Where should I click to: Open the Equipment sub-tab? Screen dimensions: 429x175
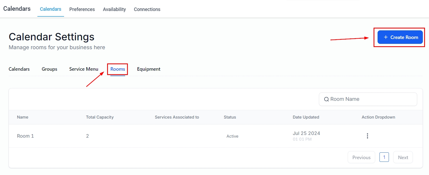tap(149, 69)
